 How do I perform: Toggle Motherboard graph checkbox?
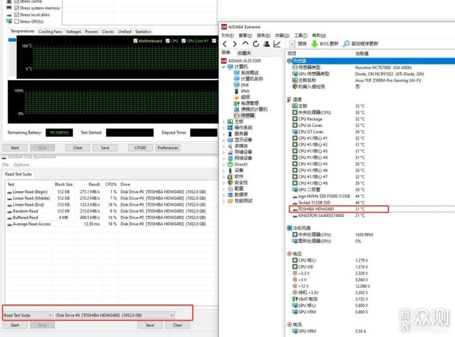pyautogui.click(x=135, y=41)
